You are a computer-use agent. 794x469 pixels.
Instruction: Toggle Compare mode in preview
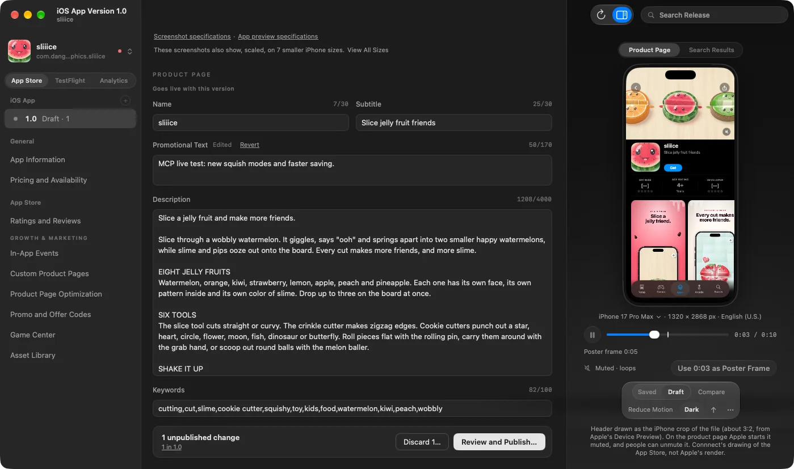click(711, 392)
